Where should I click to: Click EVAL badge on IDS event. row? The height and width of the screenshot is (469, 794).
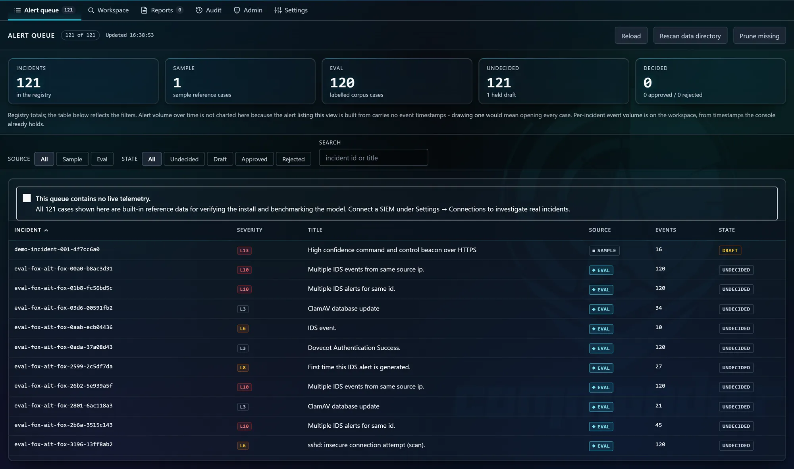pyautogui.click(x=601, y=329)
